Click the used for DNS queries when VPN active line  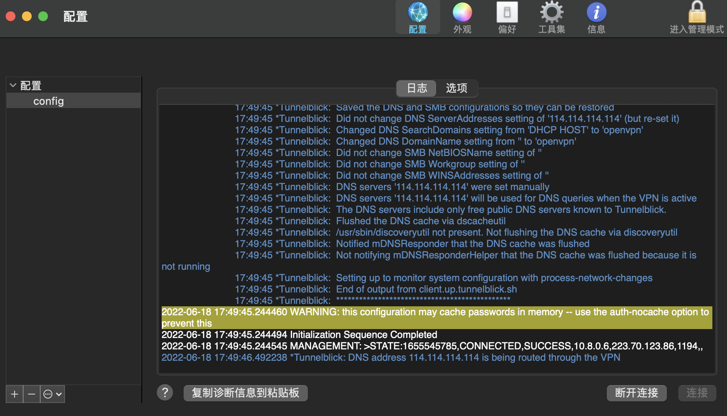click(466, 198)
